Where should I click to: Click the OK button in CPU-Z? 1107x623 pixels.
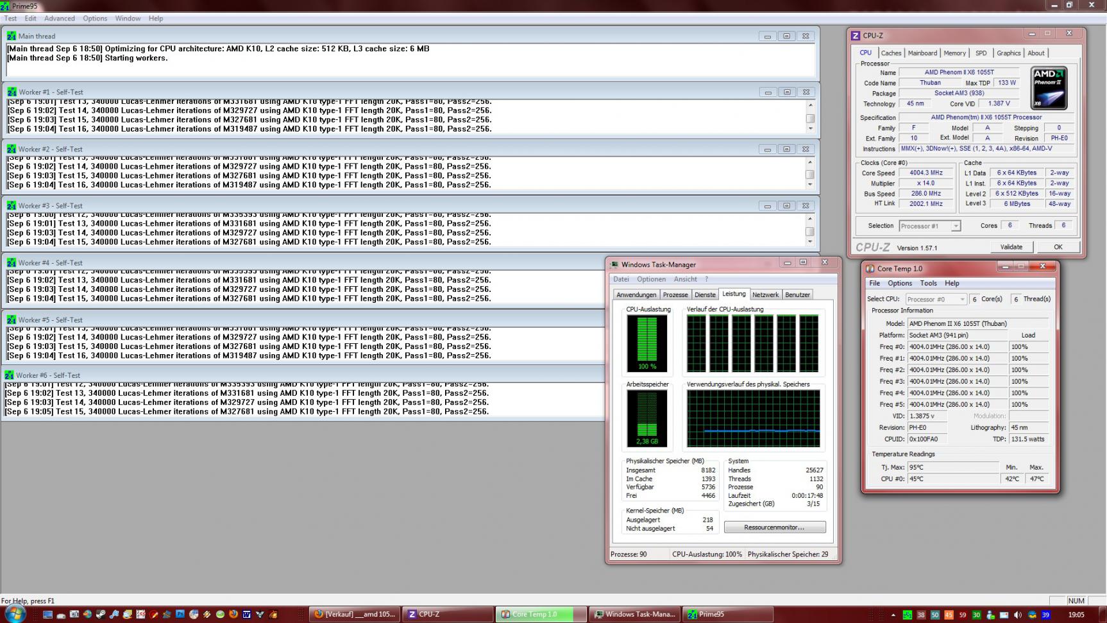coord(1058,247)
